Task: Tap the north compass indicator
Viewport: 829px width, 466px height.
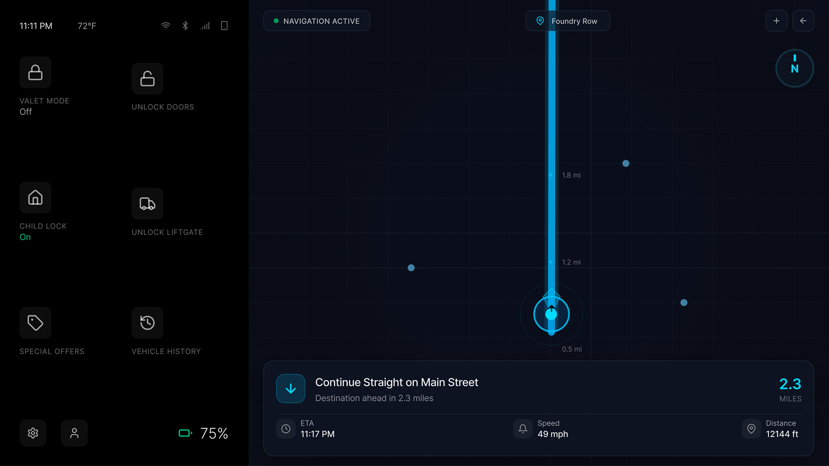Action: 794,68
